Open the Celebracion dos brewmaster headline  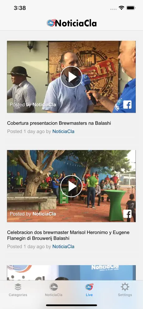tap(68, 235)
